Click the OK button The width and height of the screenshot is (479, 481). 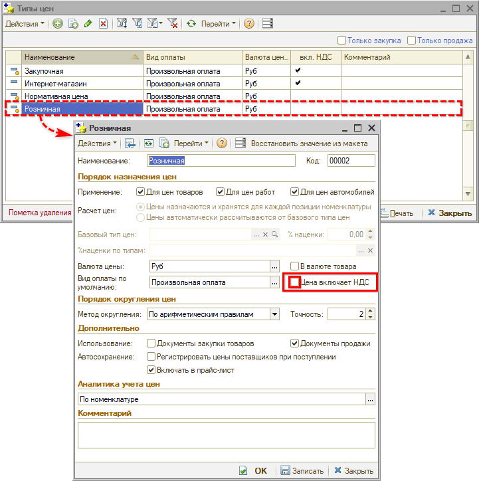point(254,470)
